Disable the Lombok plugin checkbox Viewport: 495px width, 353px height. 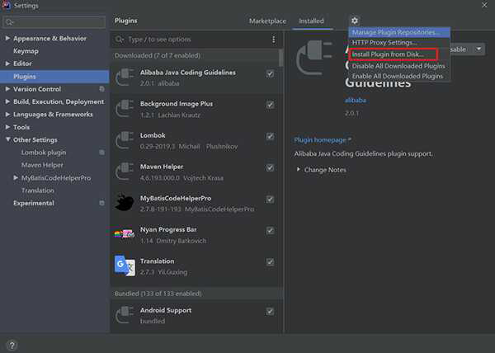pos(271,136)
